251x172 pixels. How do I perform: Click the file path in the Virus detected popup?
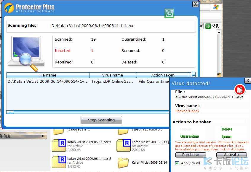[209, 97]
